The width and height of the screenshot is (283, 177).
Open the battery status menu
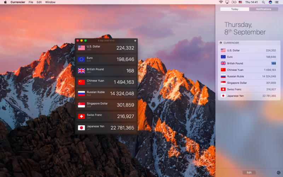coord(234,2)
